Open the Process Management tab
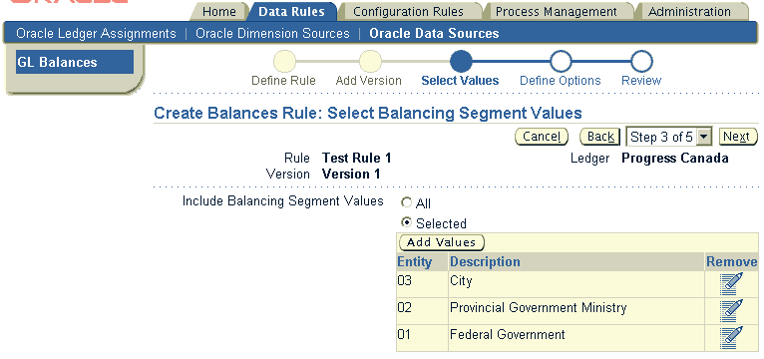 (557, 12)
